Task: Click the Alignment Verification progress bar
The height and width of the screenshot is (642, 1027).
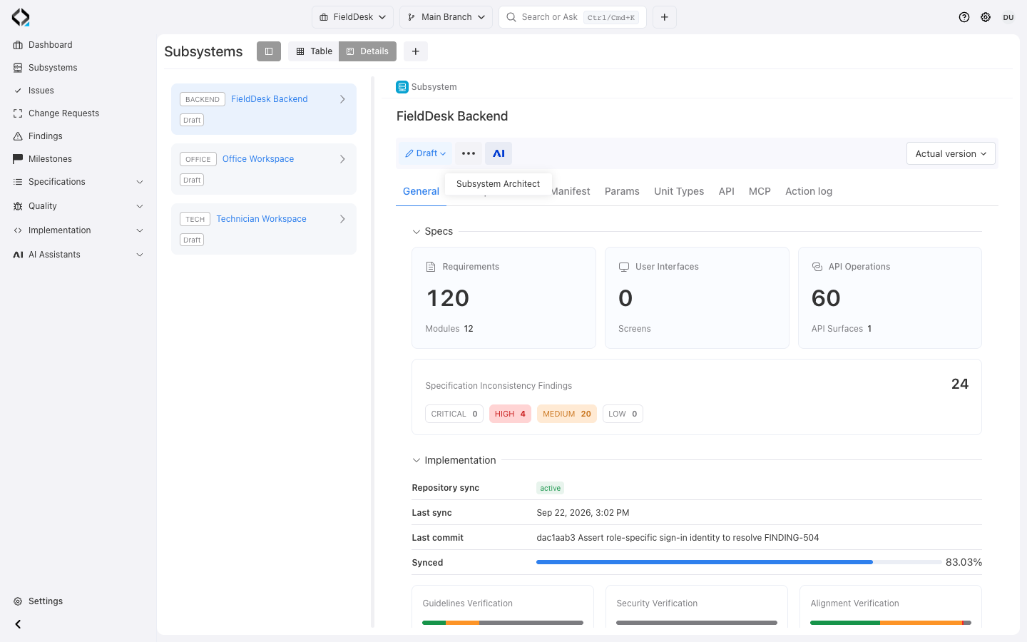Action: pyautogui.click(x=891, y=623)
